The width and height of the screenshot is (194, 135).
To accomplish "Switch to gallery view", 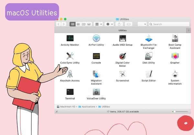I will pos(89,24).
